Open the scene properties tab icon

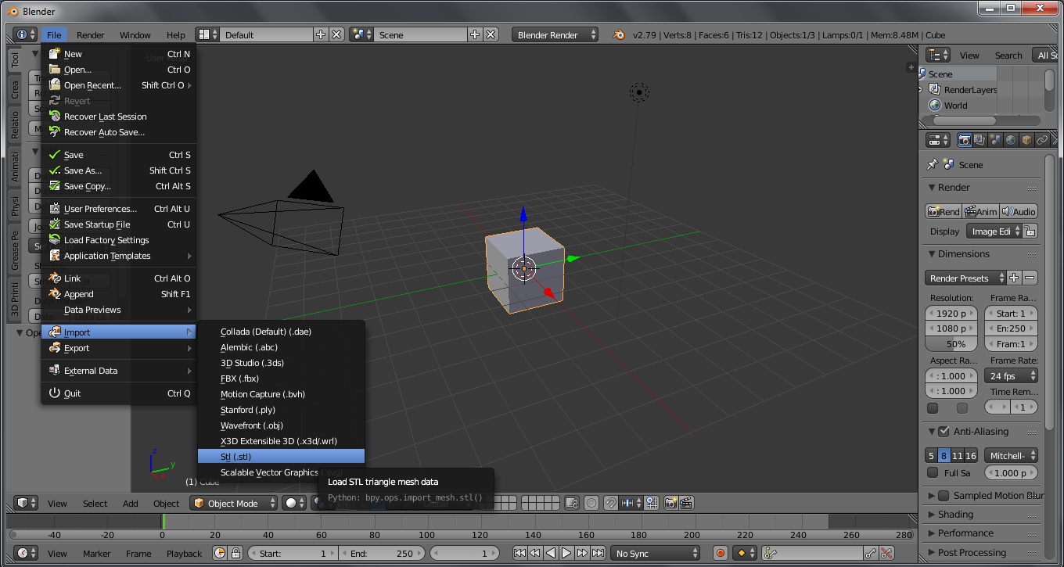(x=995, y=140)
